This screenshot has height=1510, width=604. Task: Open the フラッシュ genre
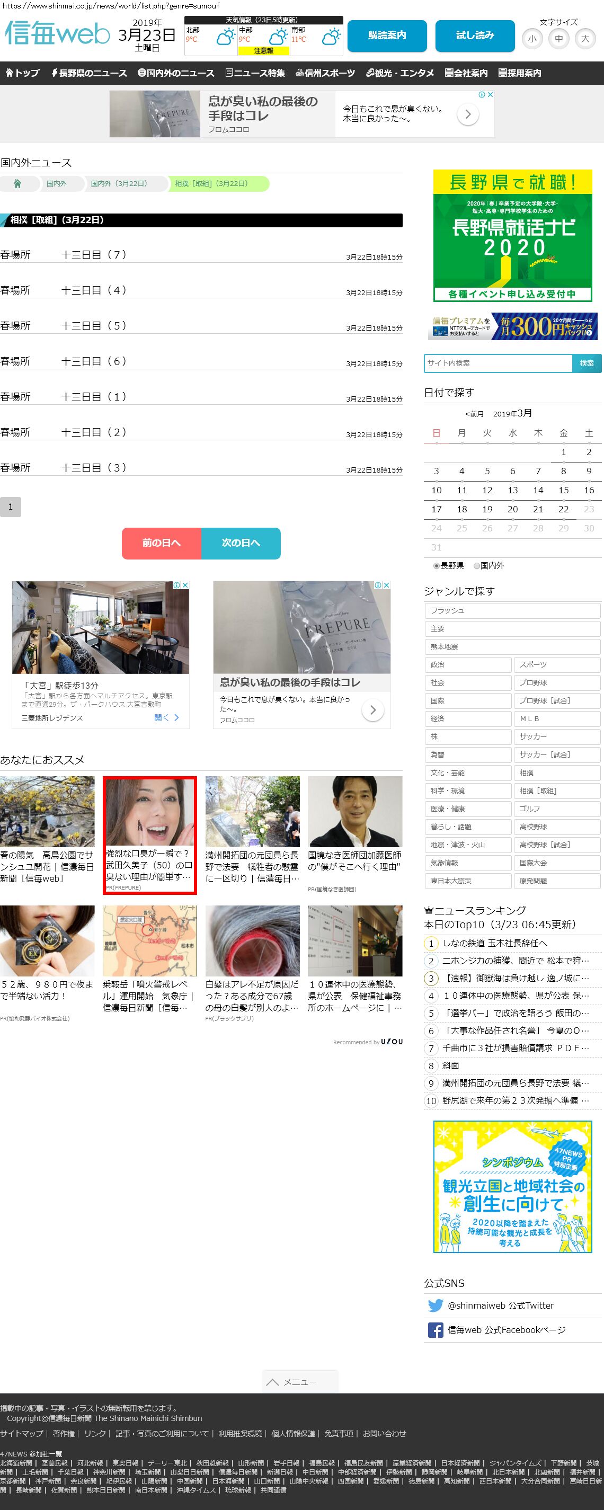coord(512,611)
